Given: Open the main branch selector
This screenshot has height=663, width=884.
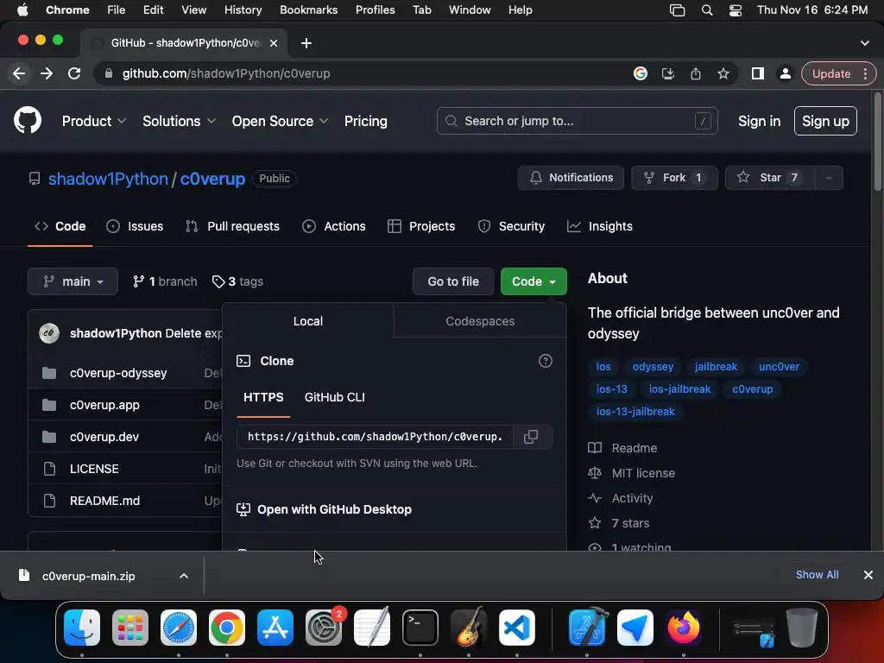Looking at the screenshot, I should point(73,281).
